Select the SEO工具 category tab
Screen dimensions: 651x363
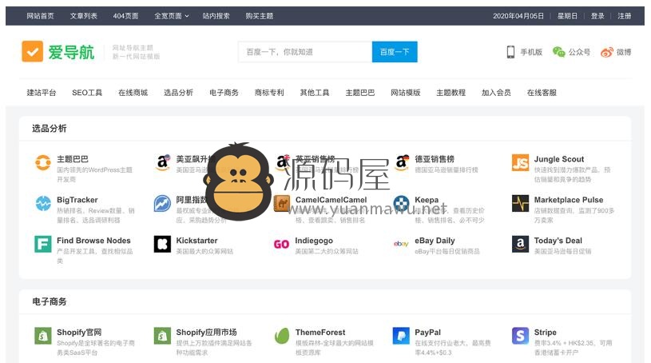(x=87, y=92)
